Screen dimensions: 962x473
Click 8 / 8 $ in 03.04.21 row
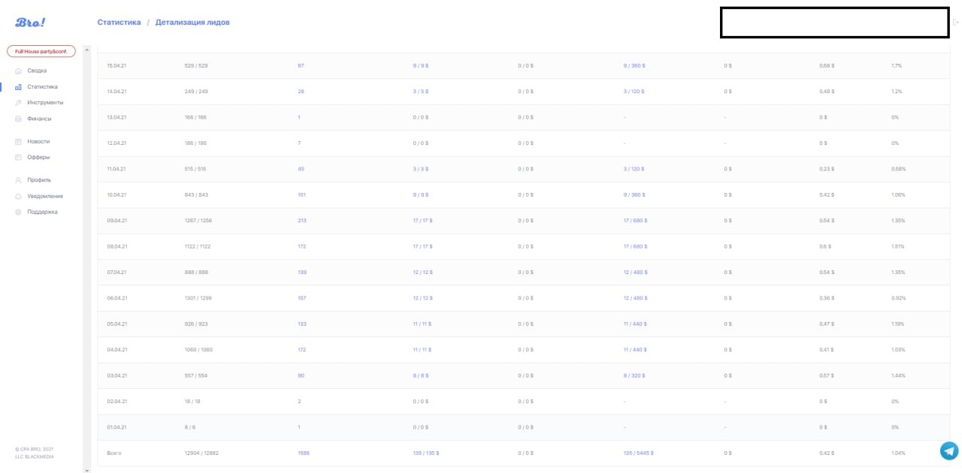point(421,375)
